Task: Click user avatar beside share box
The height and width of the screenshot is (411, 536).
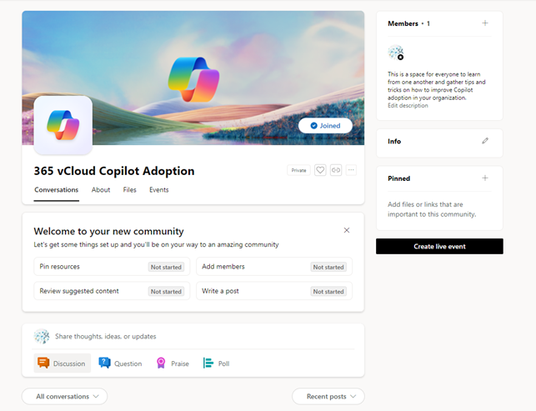Action: pos(42,336)
